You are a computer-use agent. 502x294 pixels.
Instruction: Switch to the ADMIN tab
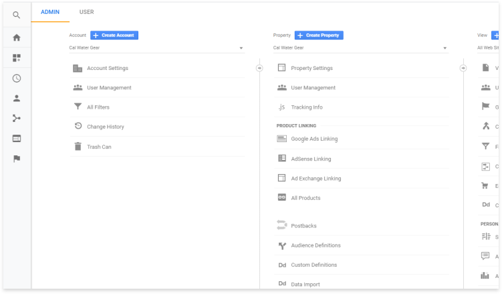click(x=50, y=12)
